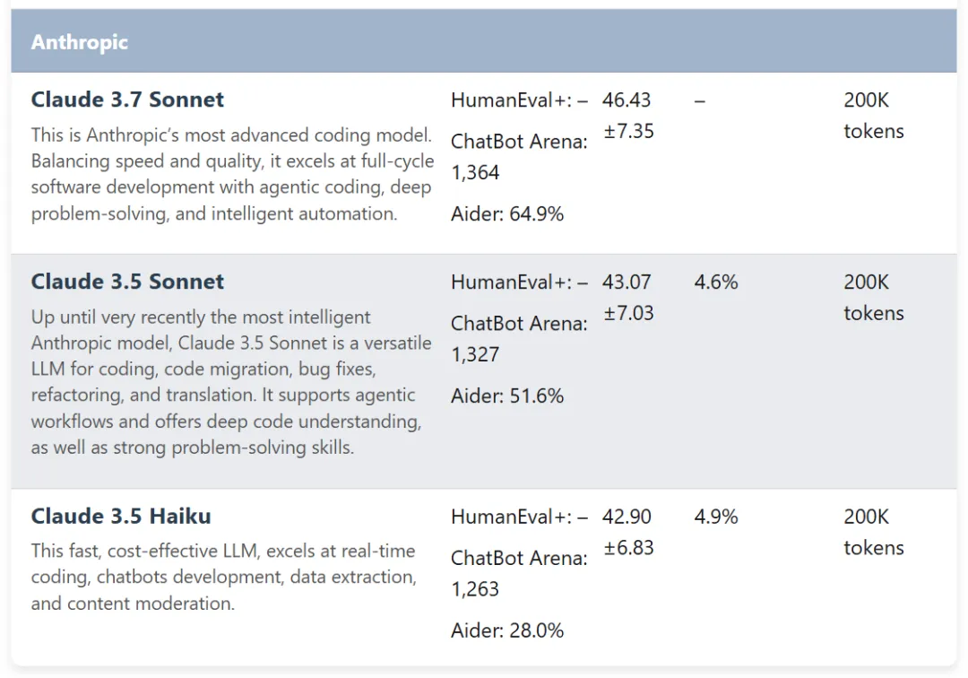Click the Claude 3.5 Sonnet description text
This screenshot has width=968, height=678.
231,382
